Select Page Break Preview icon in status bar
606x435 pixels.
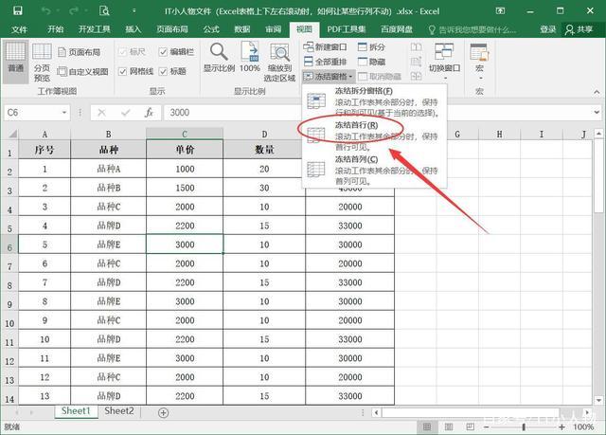point(470,426)
